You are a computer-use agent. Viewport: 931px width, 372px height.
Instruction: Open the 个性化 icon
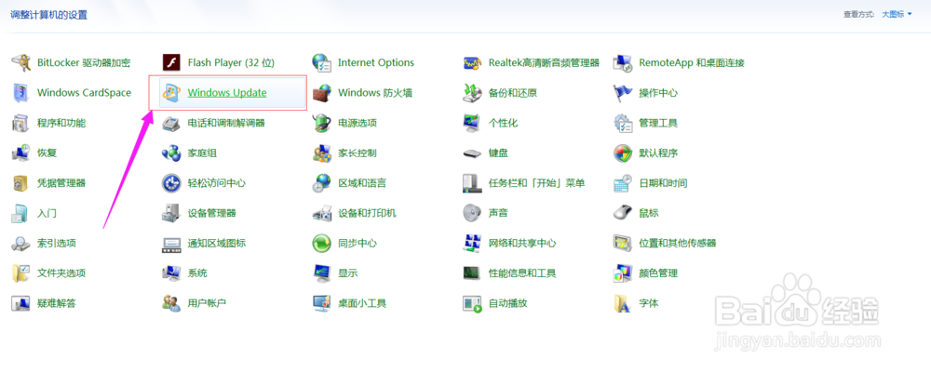pyautogui.click(x=473, y=124)
